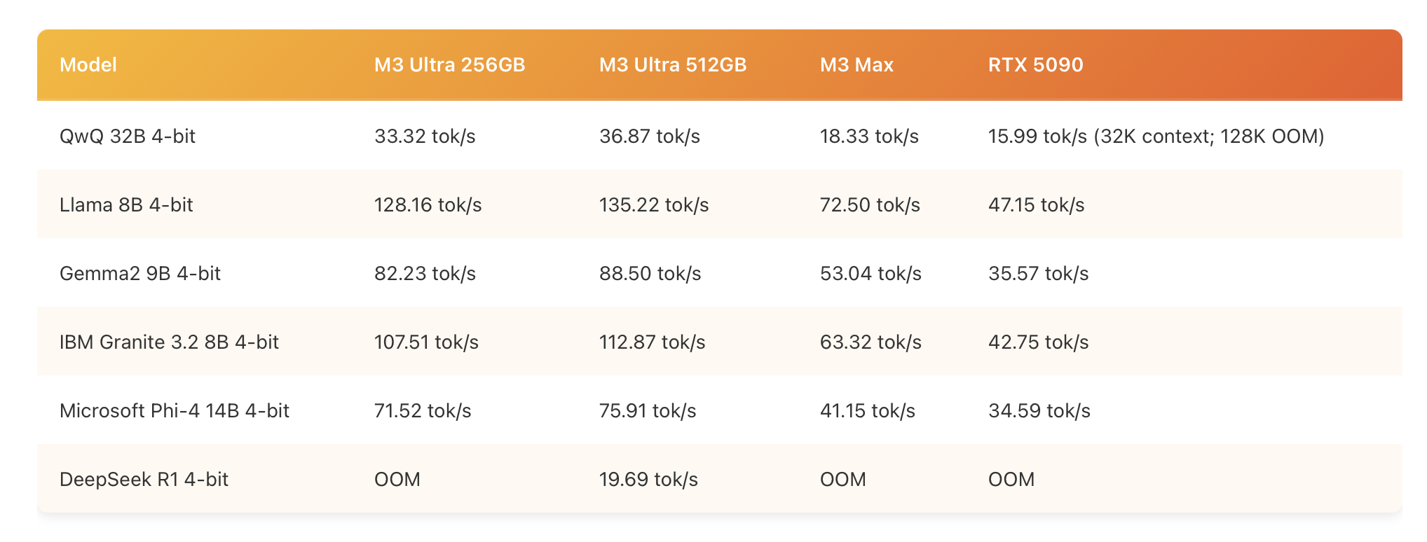Click the RTX 5090 column header
This screenshot has height=542, width=1427.
pos(1035,65)
